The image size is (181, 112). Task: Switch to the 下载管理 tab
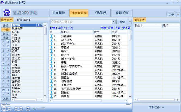click(99, 13)
